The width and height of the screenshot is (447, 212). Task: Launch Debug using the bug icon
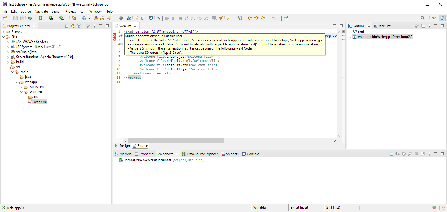[x=30, y=18]
